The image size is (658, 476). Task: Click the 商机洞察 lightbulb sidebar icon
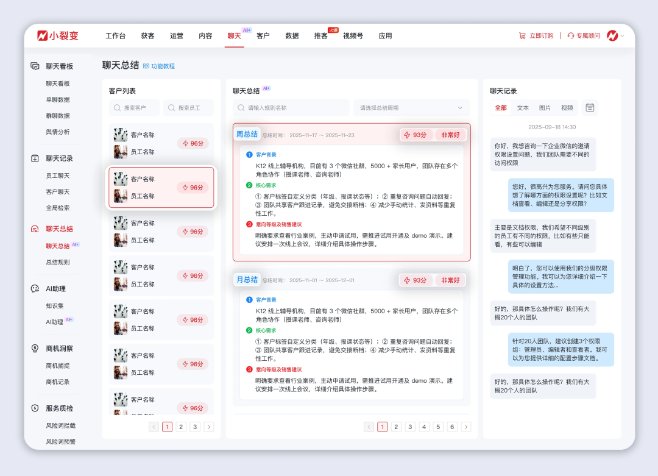click(x=35, y=349)
